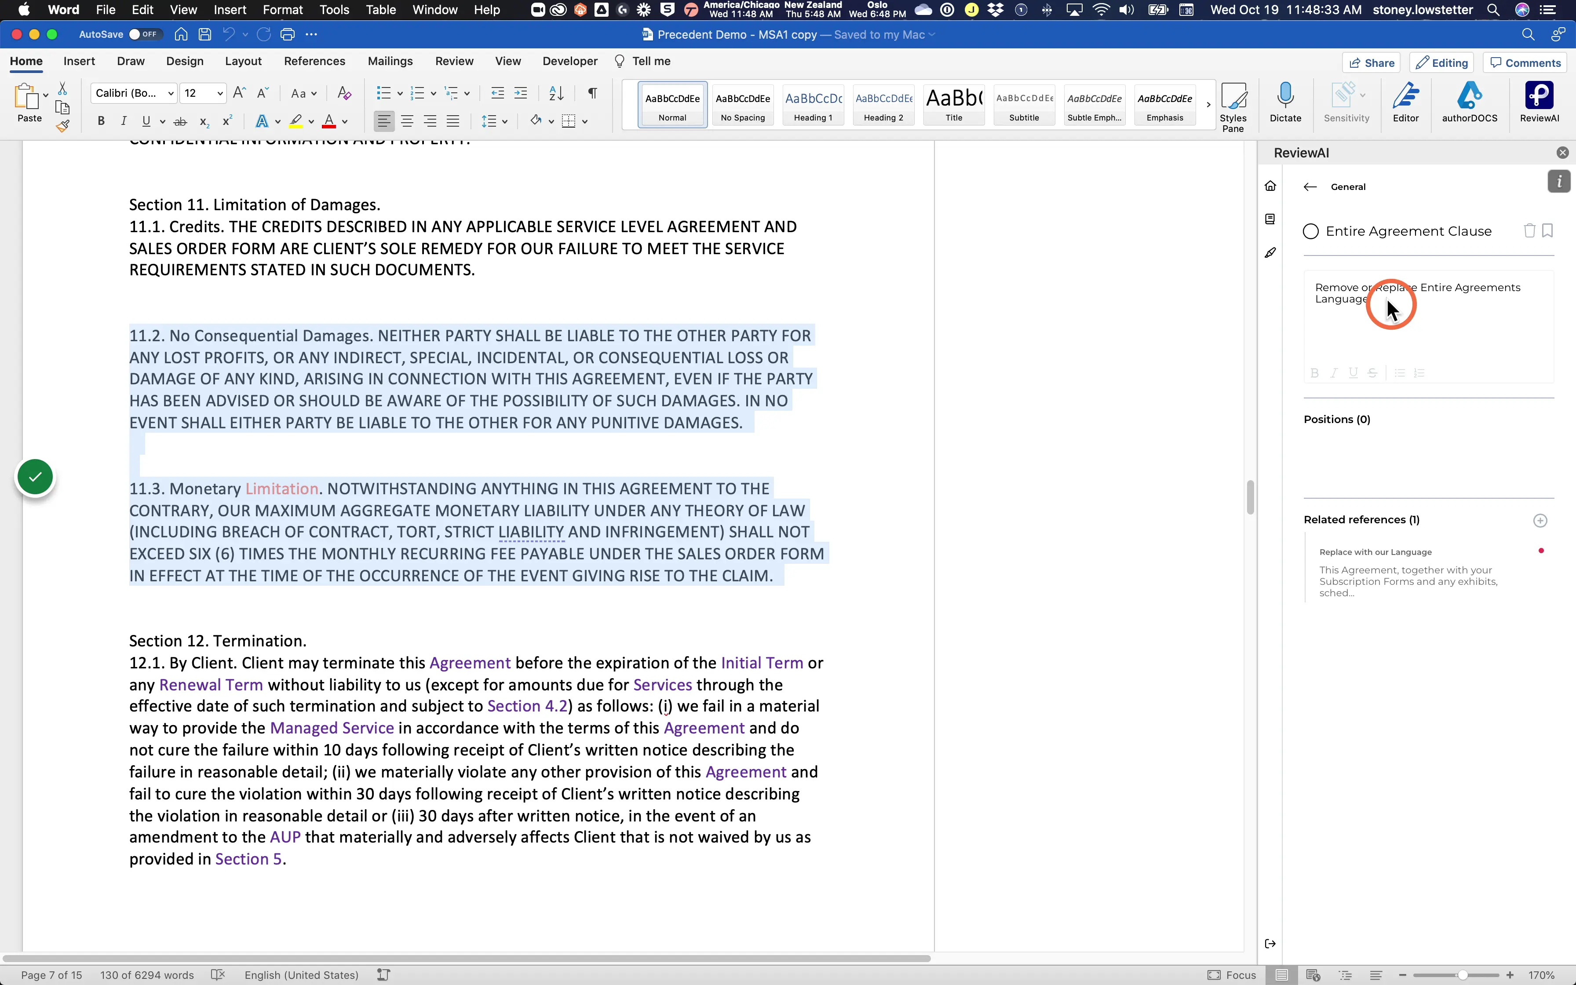Toggle Italic formatting in ribbon
This screenshot has height=985, width=1576.
click(123, 121)
